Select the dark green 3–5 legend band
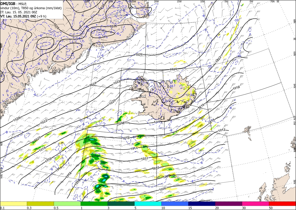The image size is (296, 210). pos(121,203)
